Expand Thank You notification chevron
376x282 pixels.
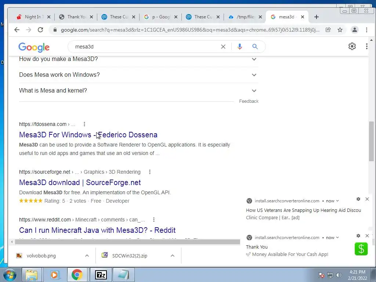click(337, 238)
